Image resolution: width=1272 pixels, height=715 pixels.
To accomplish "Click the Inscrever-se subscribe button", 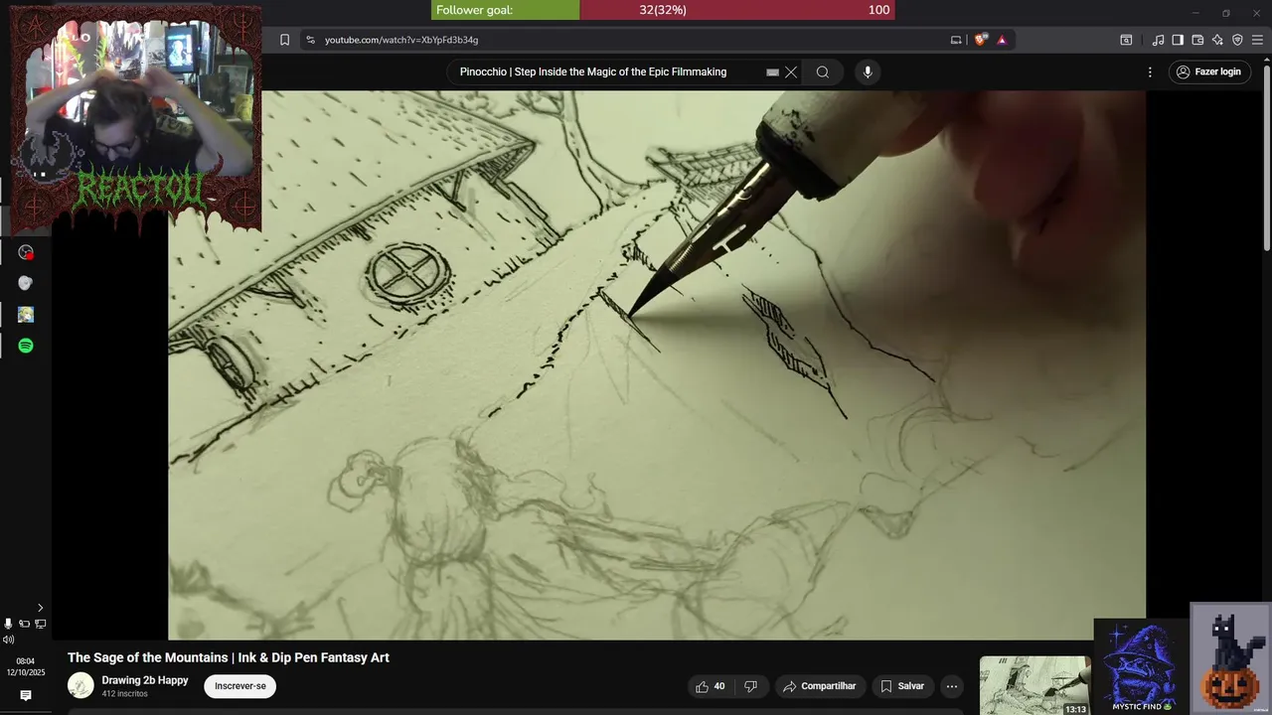I will pos(240,686).
